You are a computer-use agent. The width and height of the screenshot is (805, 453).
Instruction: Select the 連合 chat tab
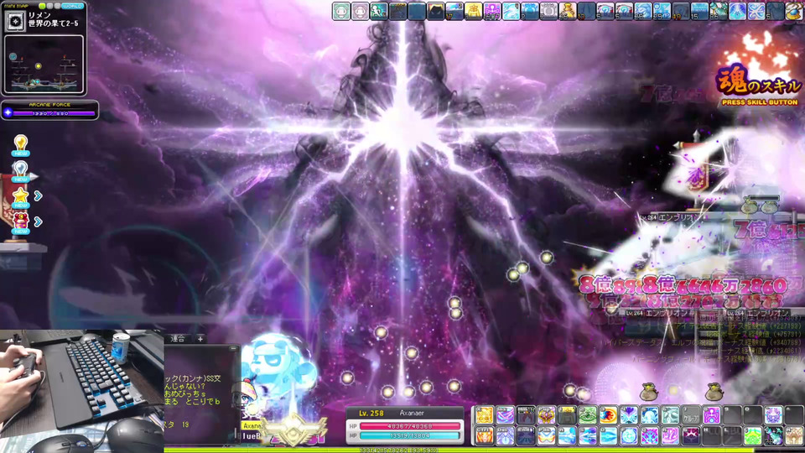pyautogui.click(x=178, y=338)
